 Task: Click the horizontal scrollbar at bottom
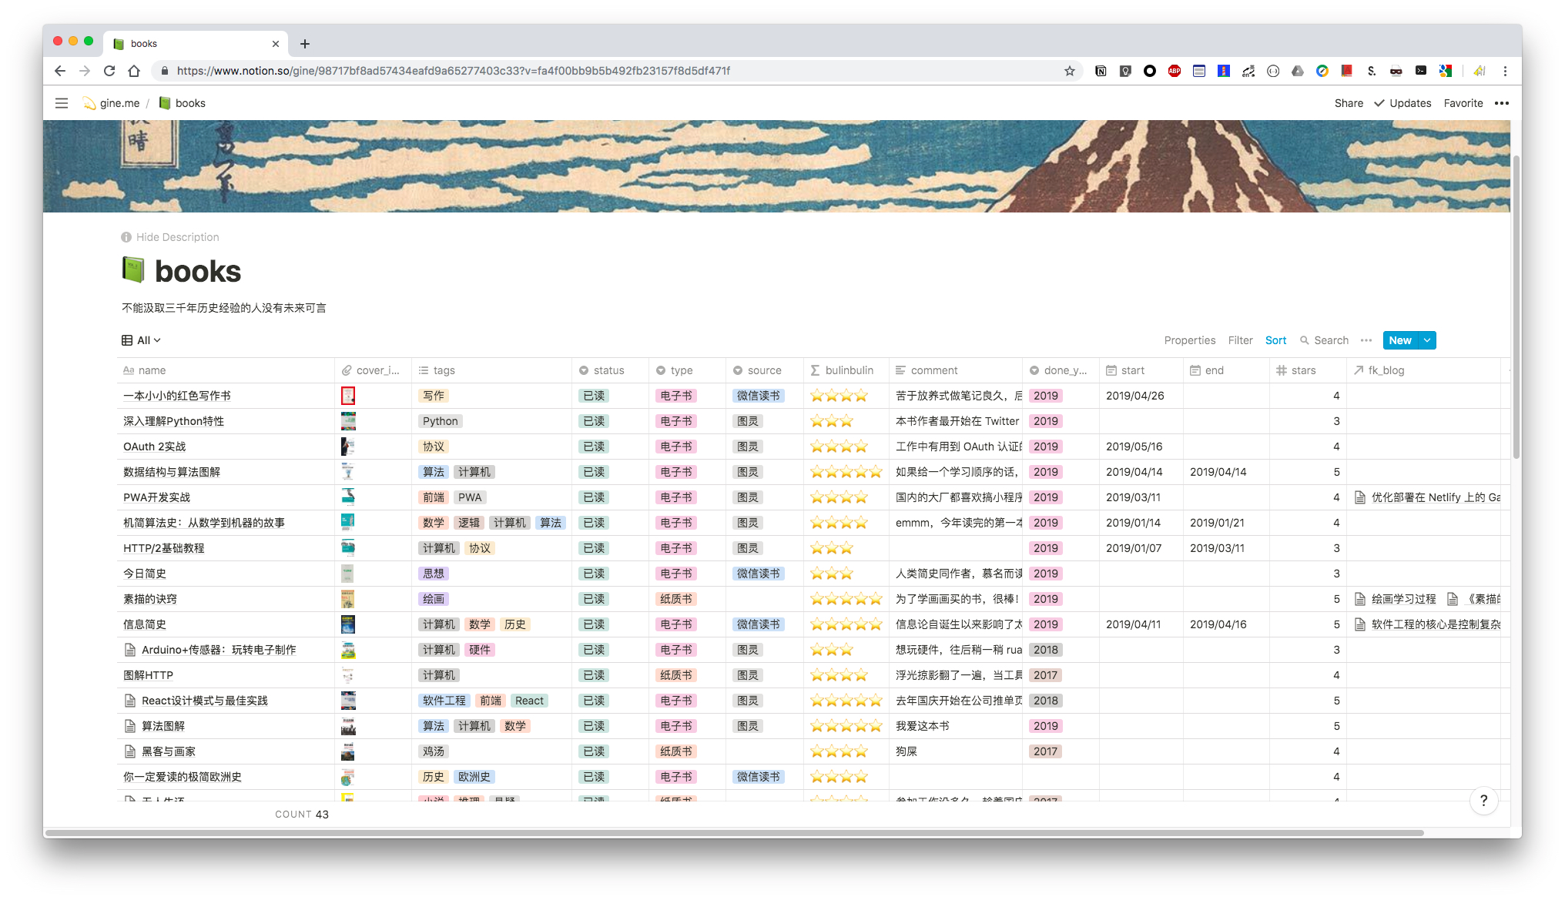734,833
